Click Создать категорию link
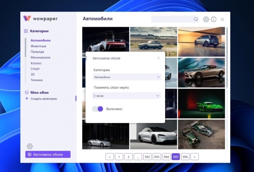Viewport: 254px width, 172px height. (x=44, y=99)
